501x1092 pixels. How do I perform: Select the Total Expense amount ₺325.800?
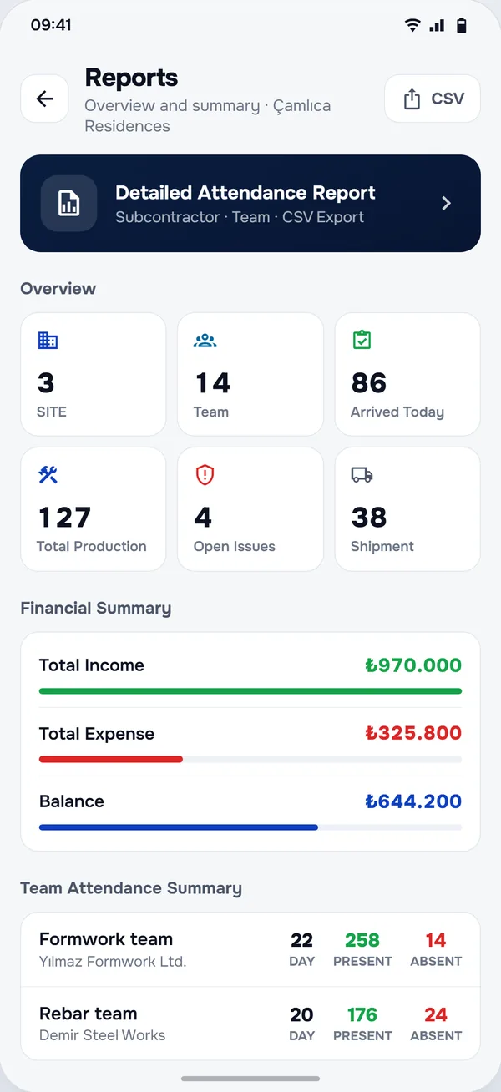point(413,733)
